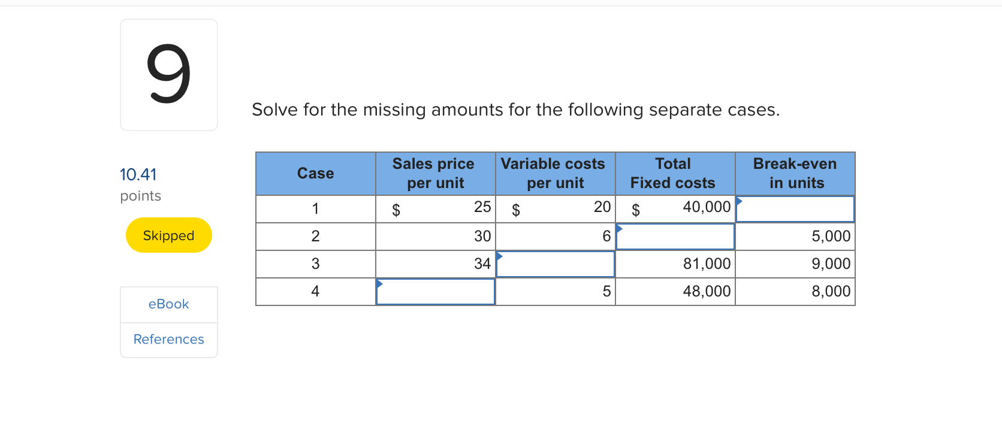Select the Break-even input for Case 1

795,208
